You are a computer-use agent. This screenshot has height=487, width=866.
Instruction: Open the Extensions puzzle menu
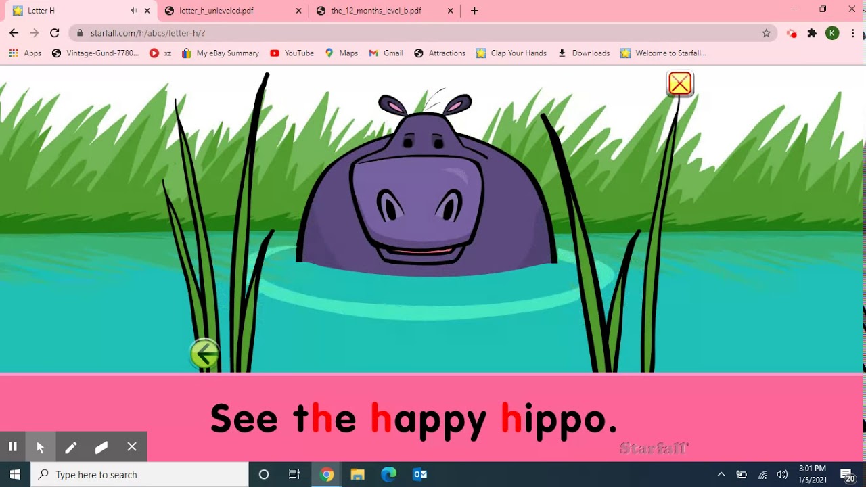tap(812, 33)
